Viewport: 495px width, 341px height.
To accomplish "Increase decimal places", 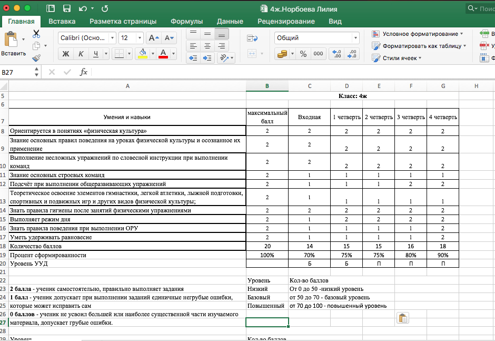I will point(336,54).
